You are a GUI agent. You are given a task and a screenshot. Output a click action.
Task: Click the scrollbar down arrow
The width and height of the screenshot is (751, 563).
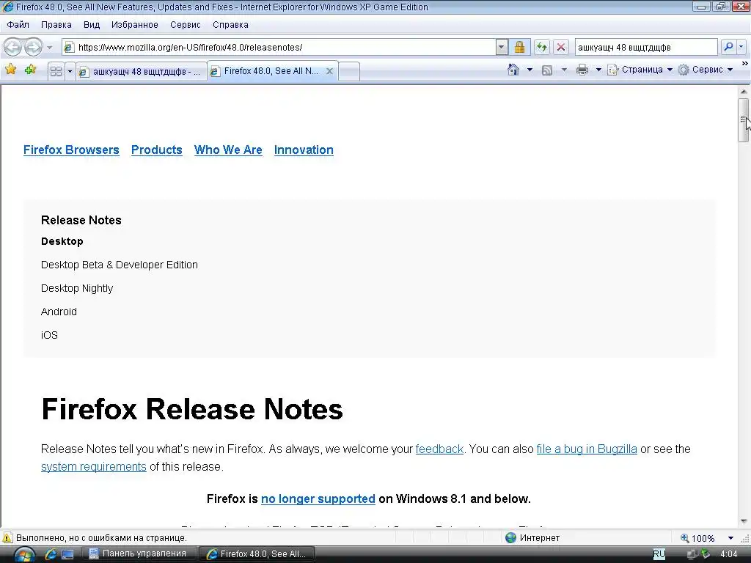(x=744, y=521)
